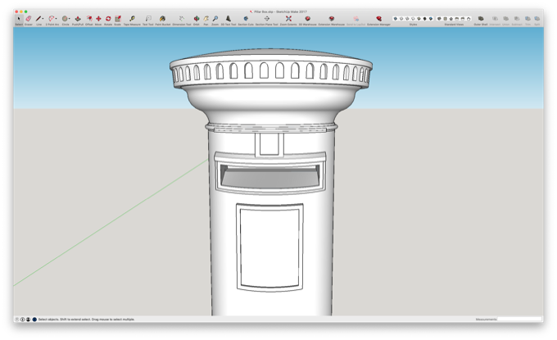Click the last icon in Styles group

point(431,19)
